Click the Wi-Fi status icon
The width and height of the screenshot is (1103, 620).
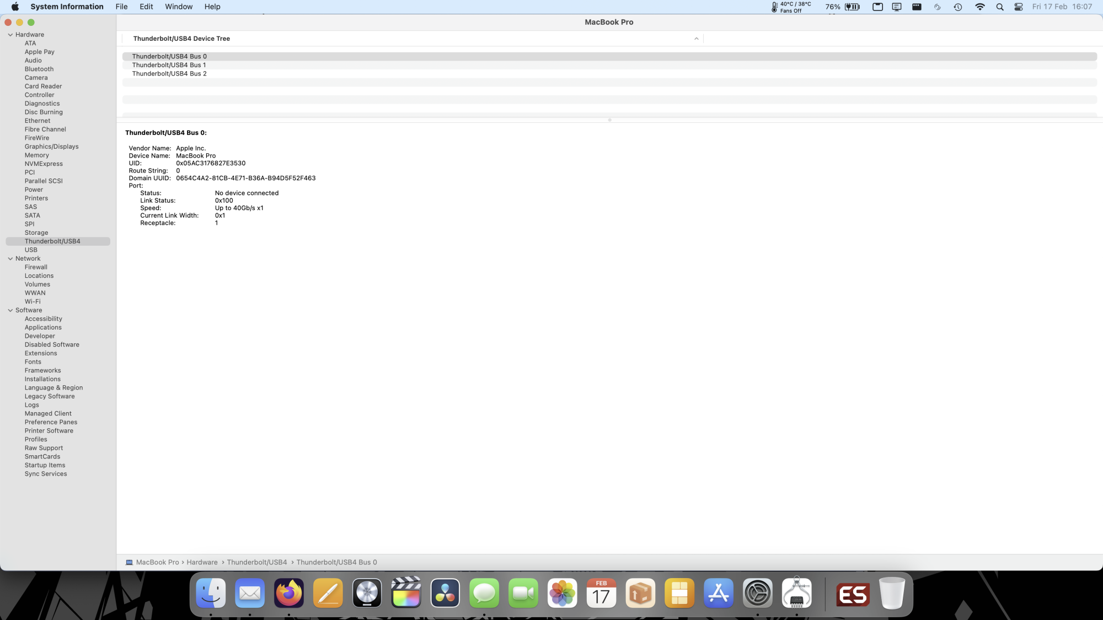pos(979,7)
